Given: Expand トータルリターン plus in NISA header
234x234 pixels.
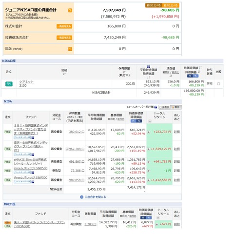Looking at the screenshot, I should coord(150,121).
